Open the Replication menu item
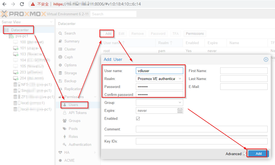 click(x=73, y=89)
